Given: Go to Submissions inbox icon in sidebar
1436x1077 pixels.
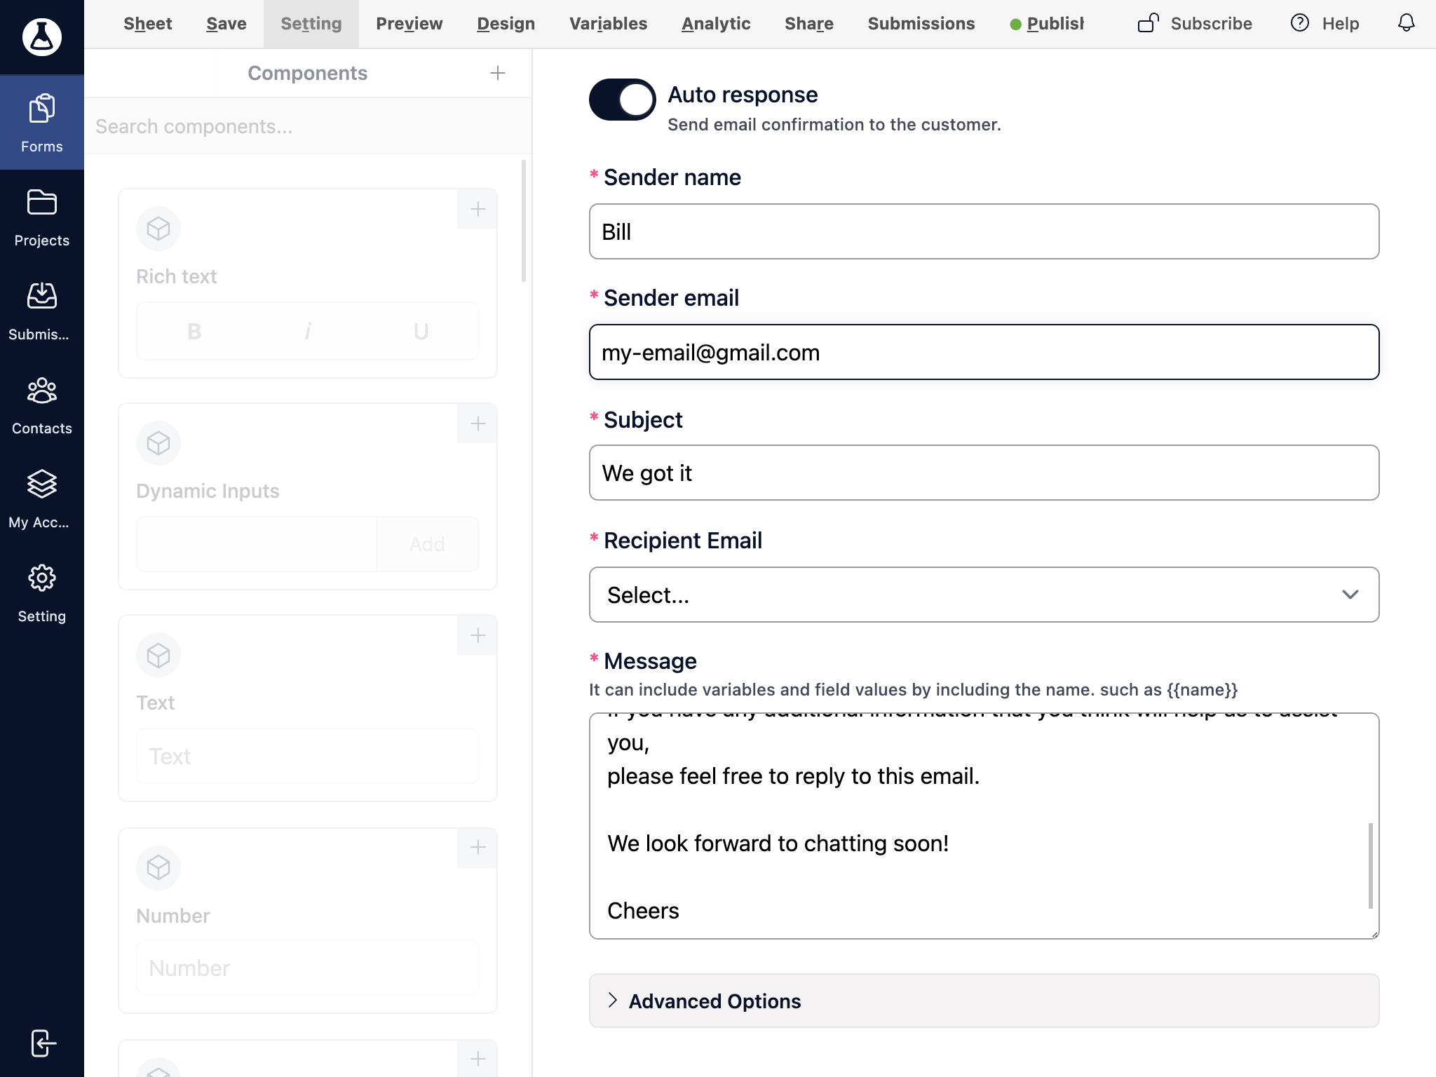Looking at the screenshot, I should 42,296.
